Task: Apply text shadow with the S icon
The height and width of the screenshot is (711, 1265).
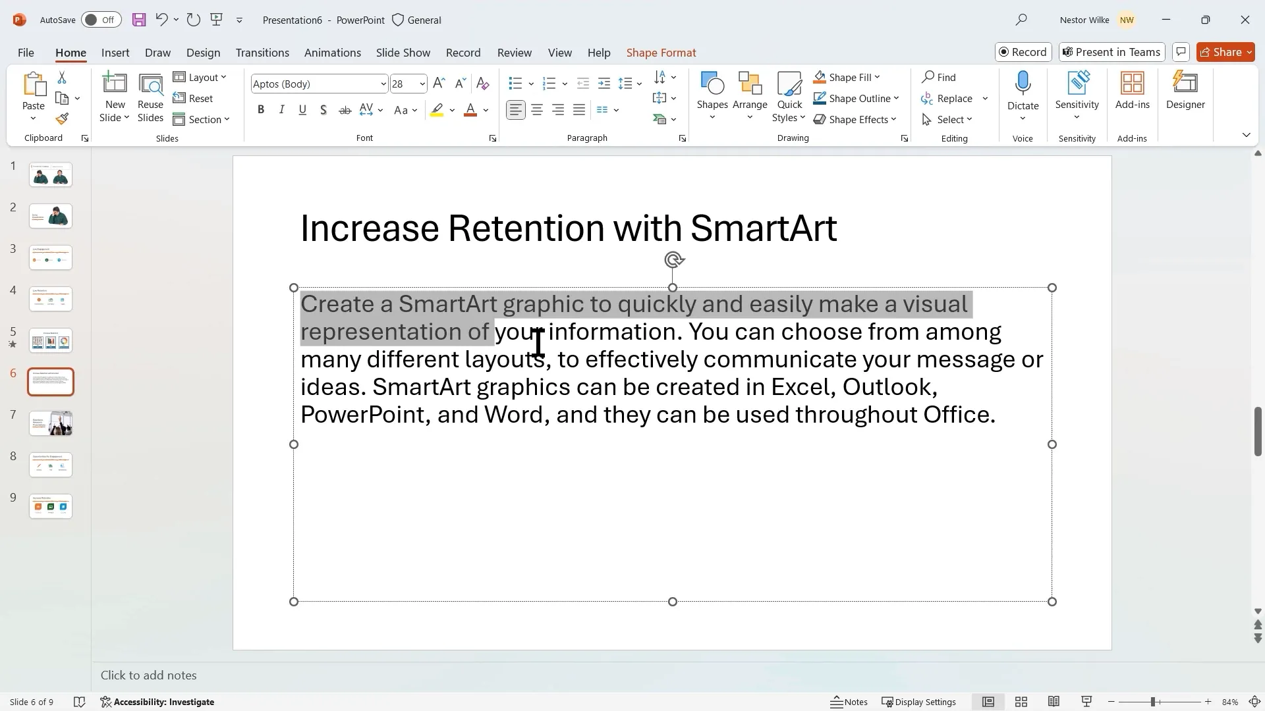Action: [323, 110]
